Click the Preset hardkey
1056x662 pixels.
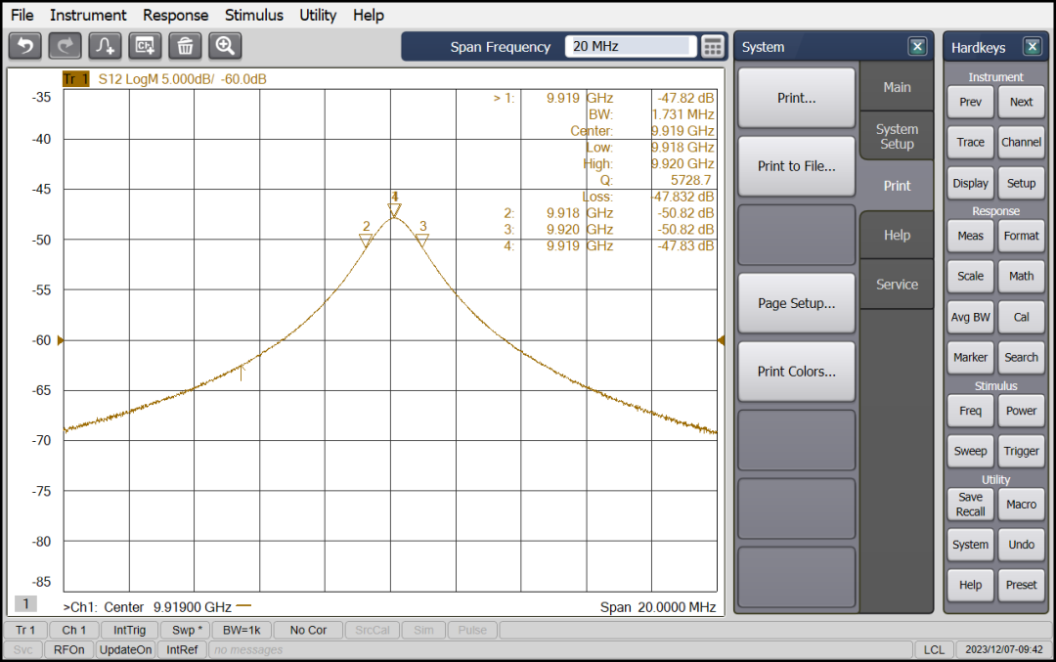coord(1021,585)
